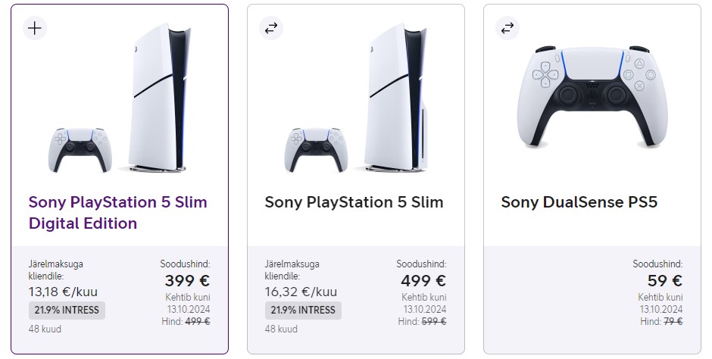Click the 48 kuud text under Digital Edition
712x359 pixels.
coord(45,329)
